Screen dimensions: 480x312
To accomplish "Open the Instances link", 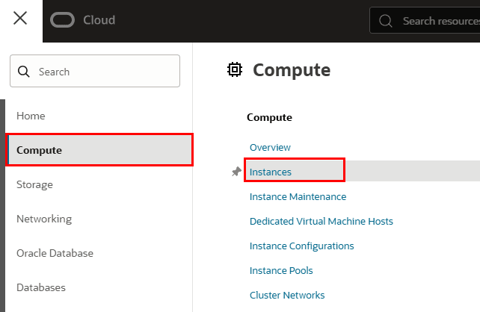I will pyautogui.click(x=271, y=172).
